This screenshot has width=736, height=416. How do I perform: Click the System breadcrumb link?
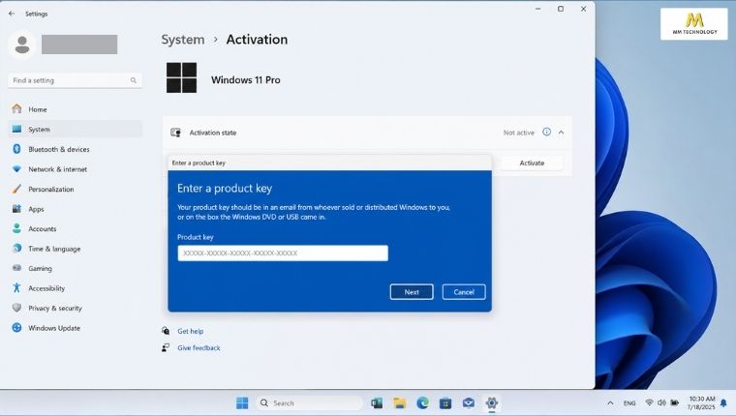tap(183, 40)
